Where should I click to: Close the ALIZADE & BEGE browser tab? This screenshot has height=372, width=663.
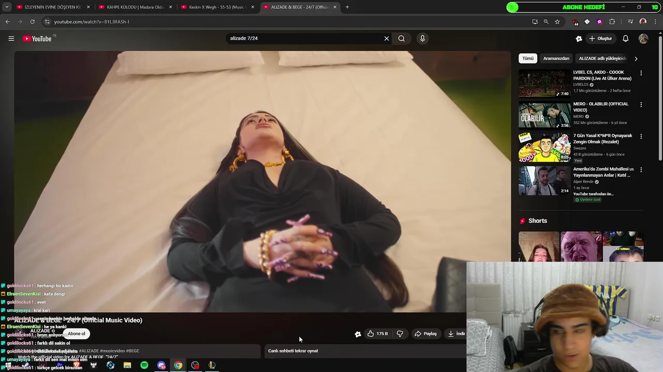click(x=335, y=7)
